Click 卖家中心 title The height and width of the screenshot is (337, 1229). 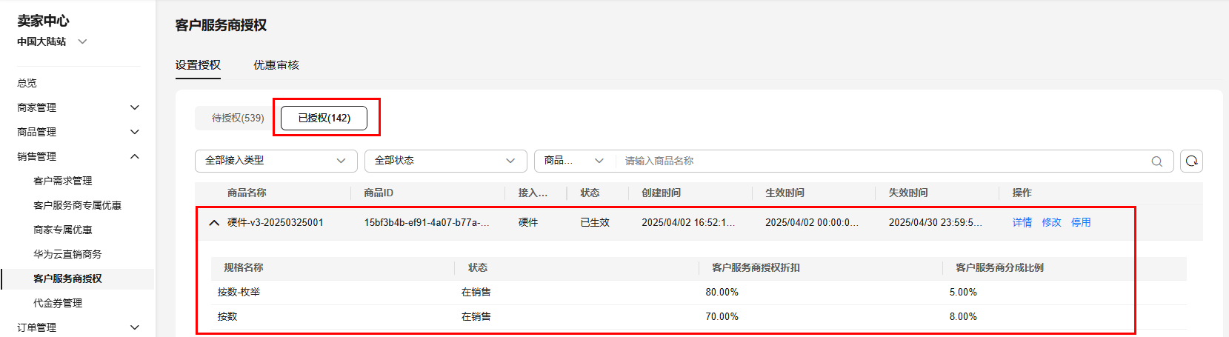[x=43, y=21]
